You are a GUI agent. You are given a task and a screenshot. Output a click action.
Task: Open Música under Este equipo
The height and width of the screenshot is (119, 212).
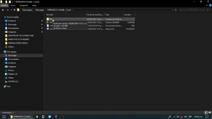tap(11, 70)
